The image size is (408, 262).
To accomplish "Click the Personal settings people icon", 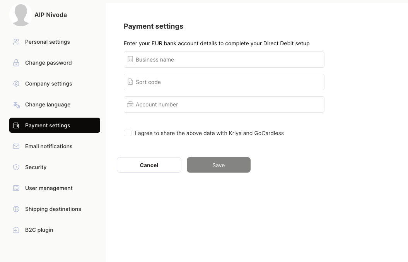I will pyautogui.click(x=16, y=42).
